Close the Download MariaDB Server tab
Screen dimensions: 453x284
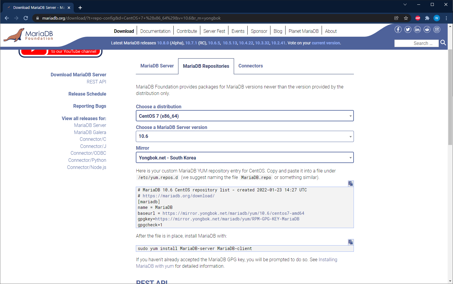(x=69, y=8)
